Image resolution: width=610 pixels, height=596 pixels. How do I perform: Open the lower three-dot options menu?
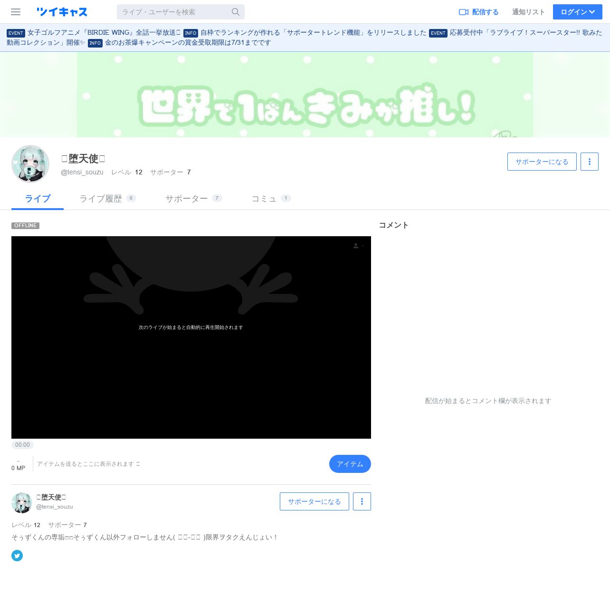tap(362, 501)
